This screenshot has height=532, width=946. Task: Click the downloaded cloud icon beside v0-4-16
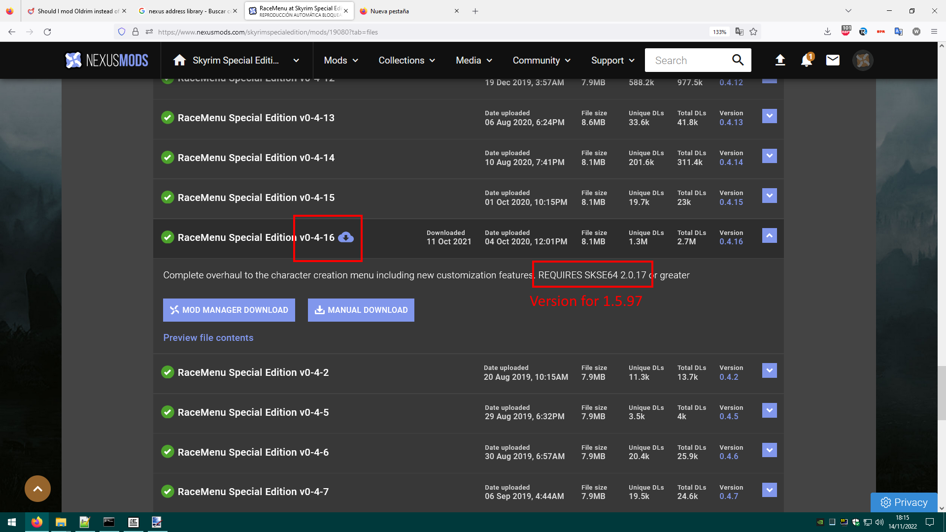346,237
